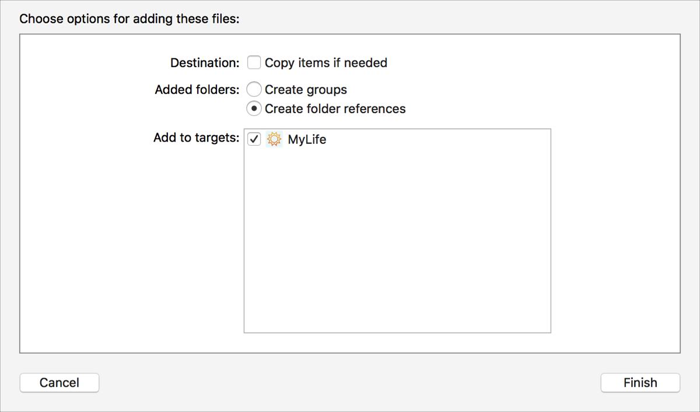Click the MyLife target name text
Viewport: 700px width, 412px height.
coord(307,140)
